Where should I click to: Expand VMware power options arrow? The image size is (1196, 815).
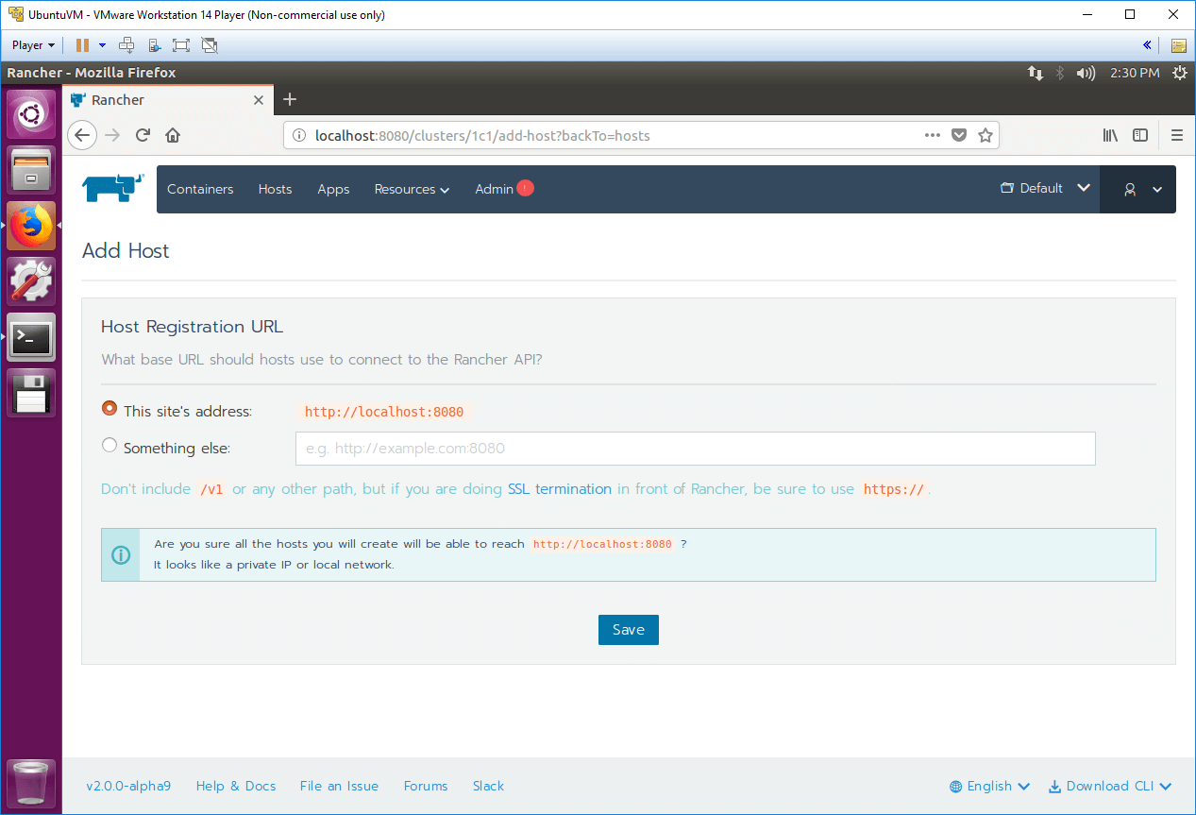coord(102,44)
